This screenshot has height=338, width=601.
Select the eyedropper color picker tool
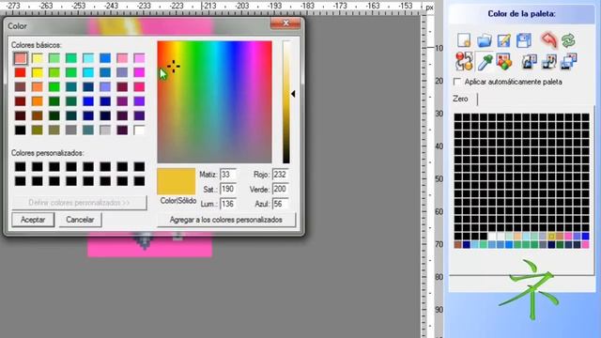(x=485, y=62)
